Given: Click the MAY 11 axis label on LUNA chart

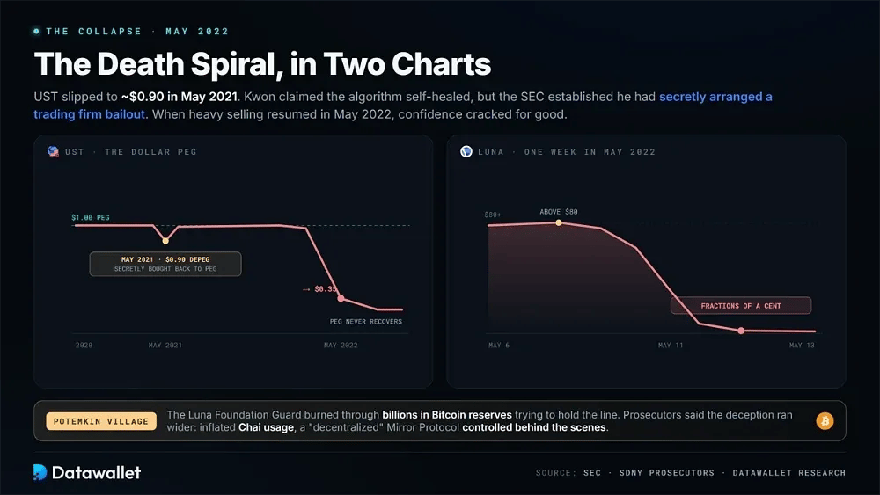Looking at the screenshot, I should [x=671, y=346].
